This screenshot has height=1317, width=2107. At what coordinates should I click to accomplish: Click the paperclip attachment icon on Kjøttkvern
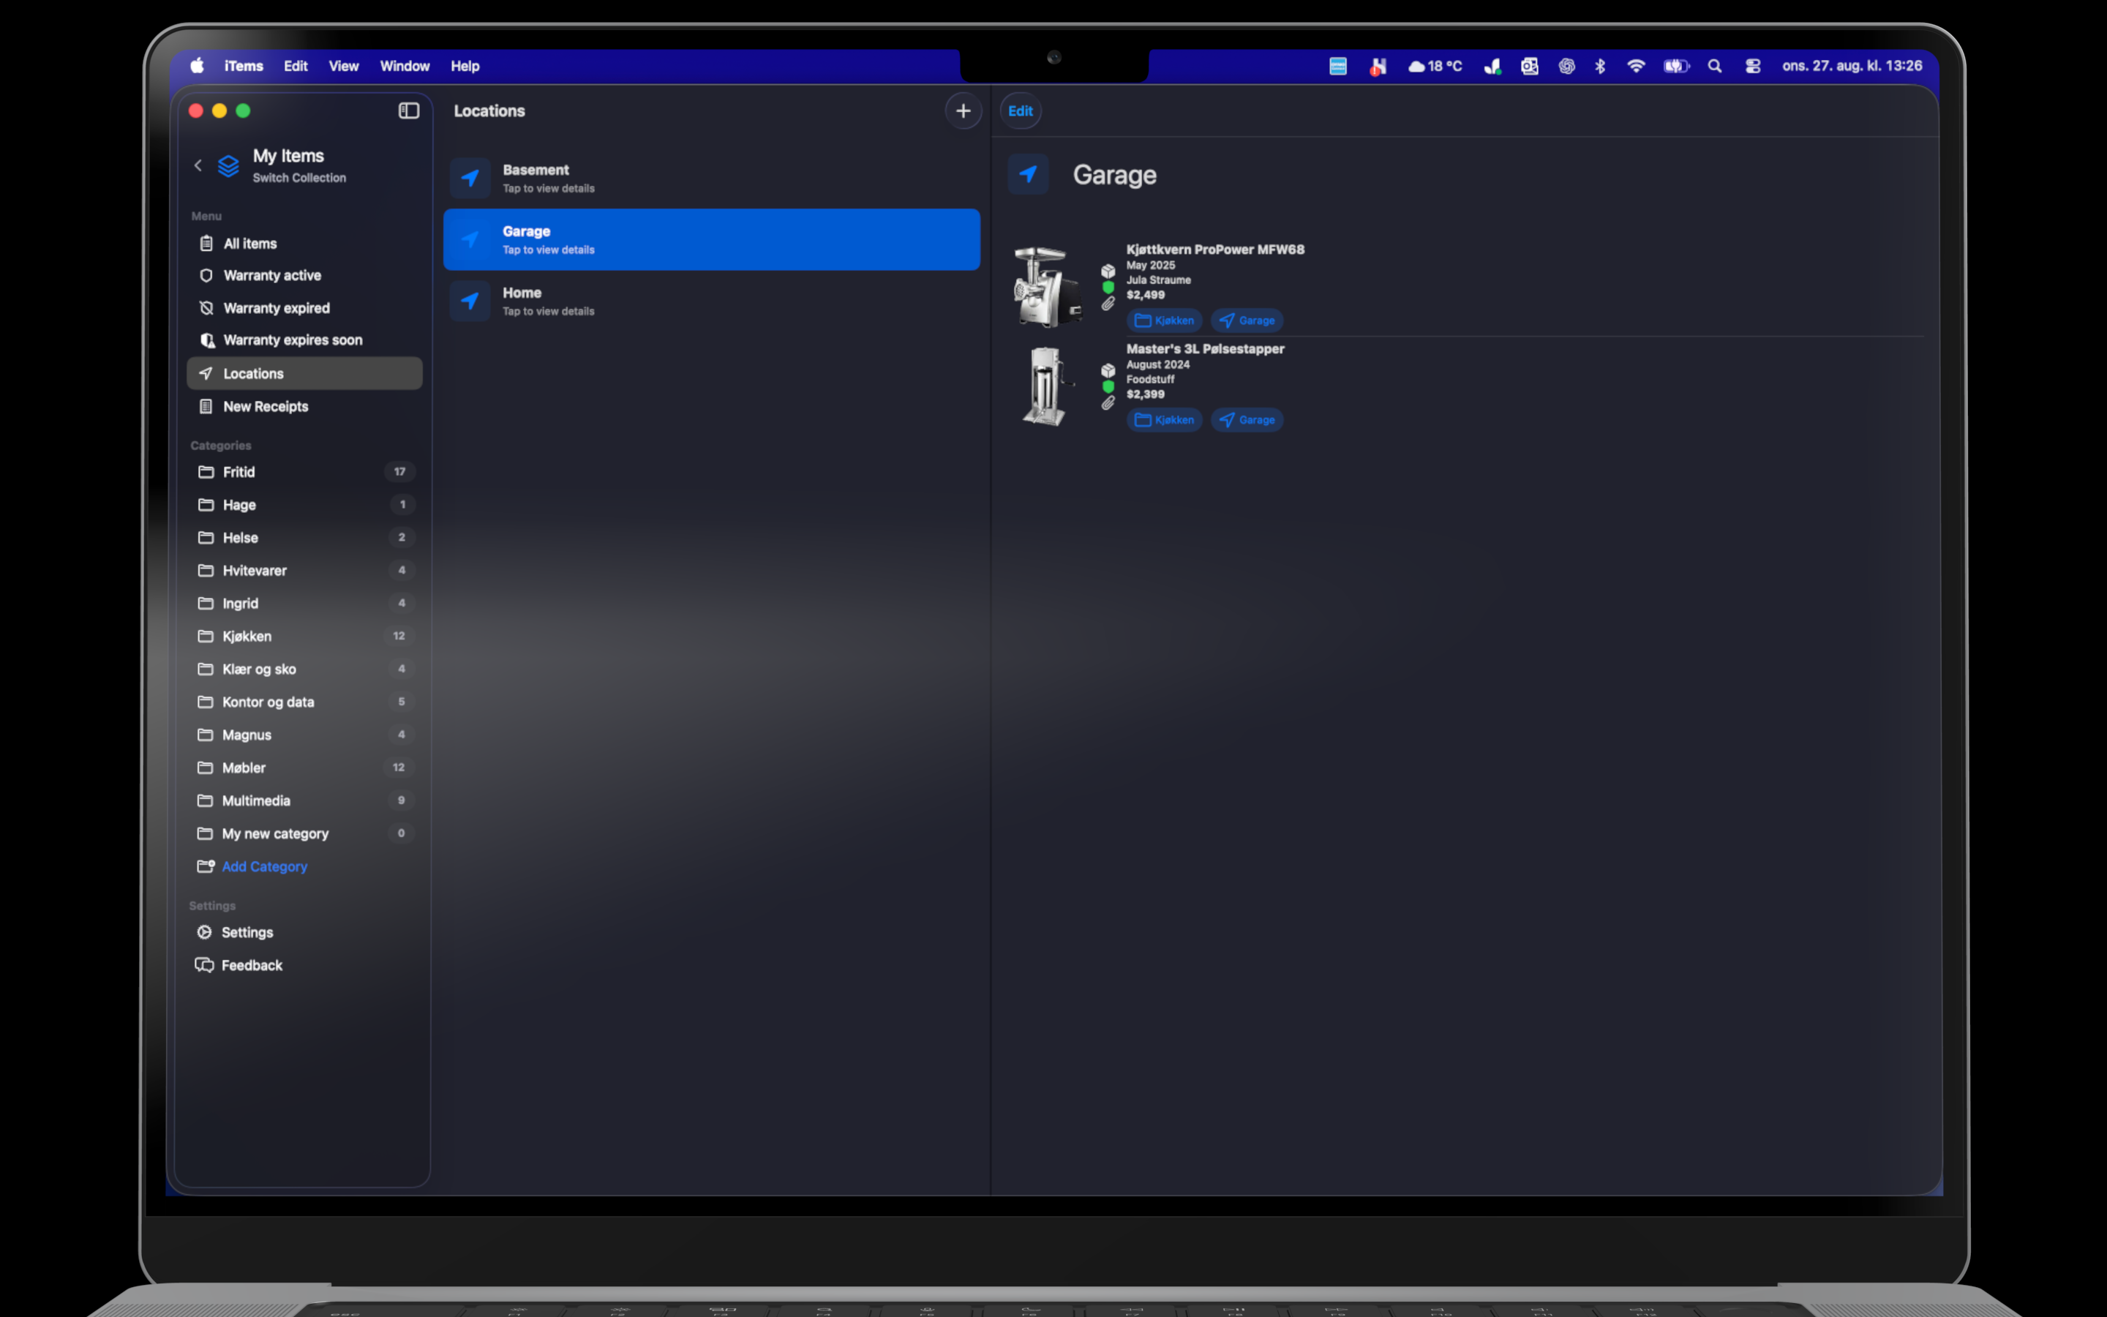(1108, 304)
